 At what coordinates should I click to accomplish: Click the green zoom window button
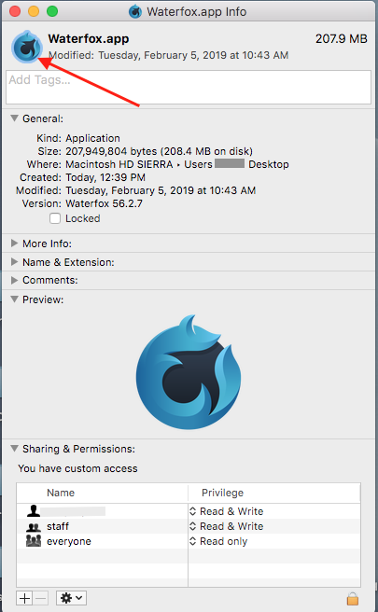pyautogui.click(x=52, y=11)
